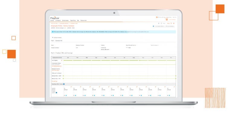The height and width of the screenshot is (116, 232).
Task: Click Medical Plan CDHP start marker dot
Action: tap(63, 76)
